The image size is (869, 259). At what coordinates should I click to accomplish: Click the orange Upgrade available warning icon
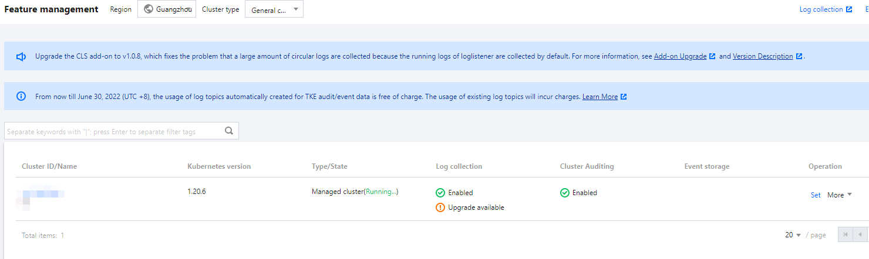point(440,207)
